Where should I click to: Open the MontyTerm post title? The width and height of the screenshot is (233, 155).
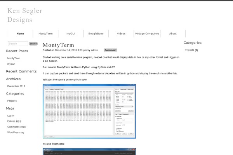tap(58, 45)
